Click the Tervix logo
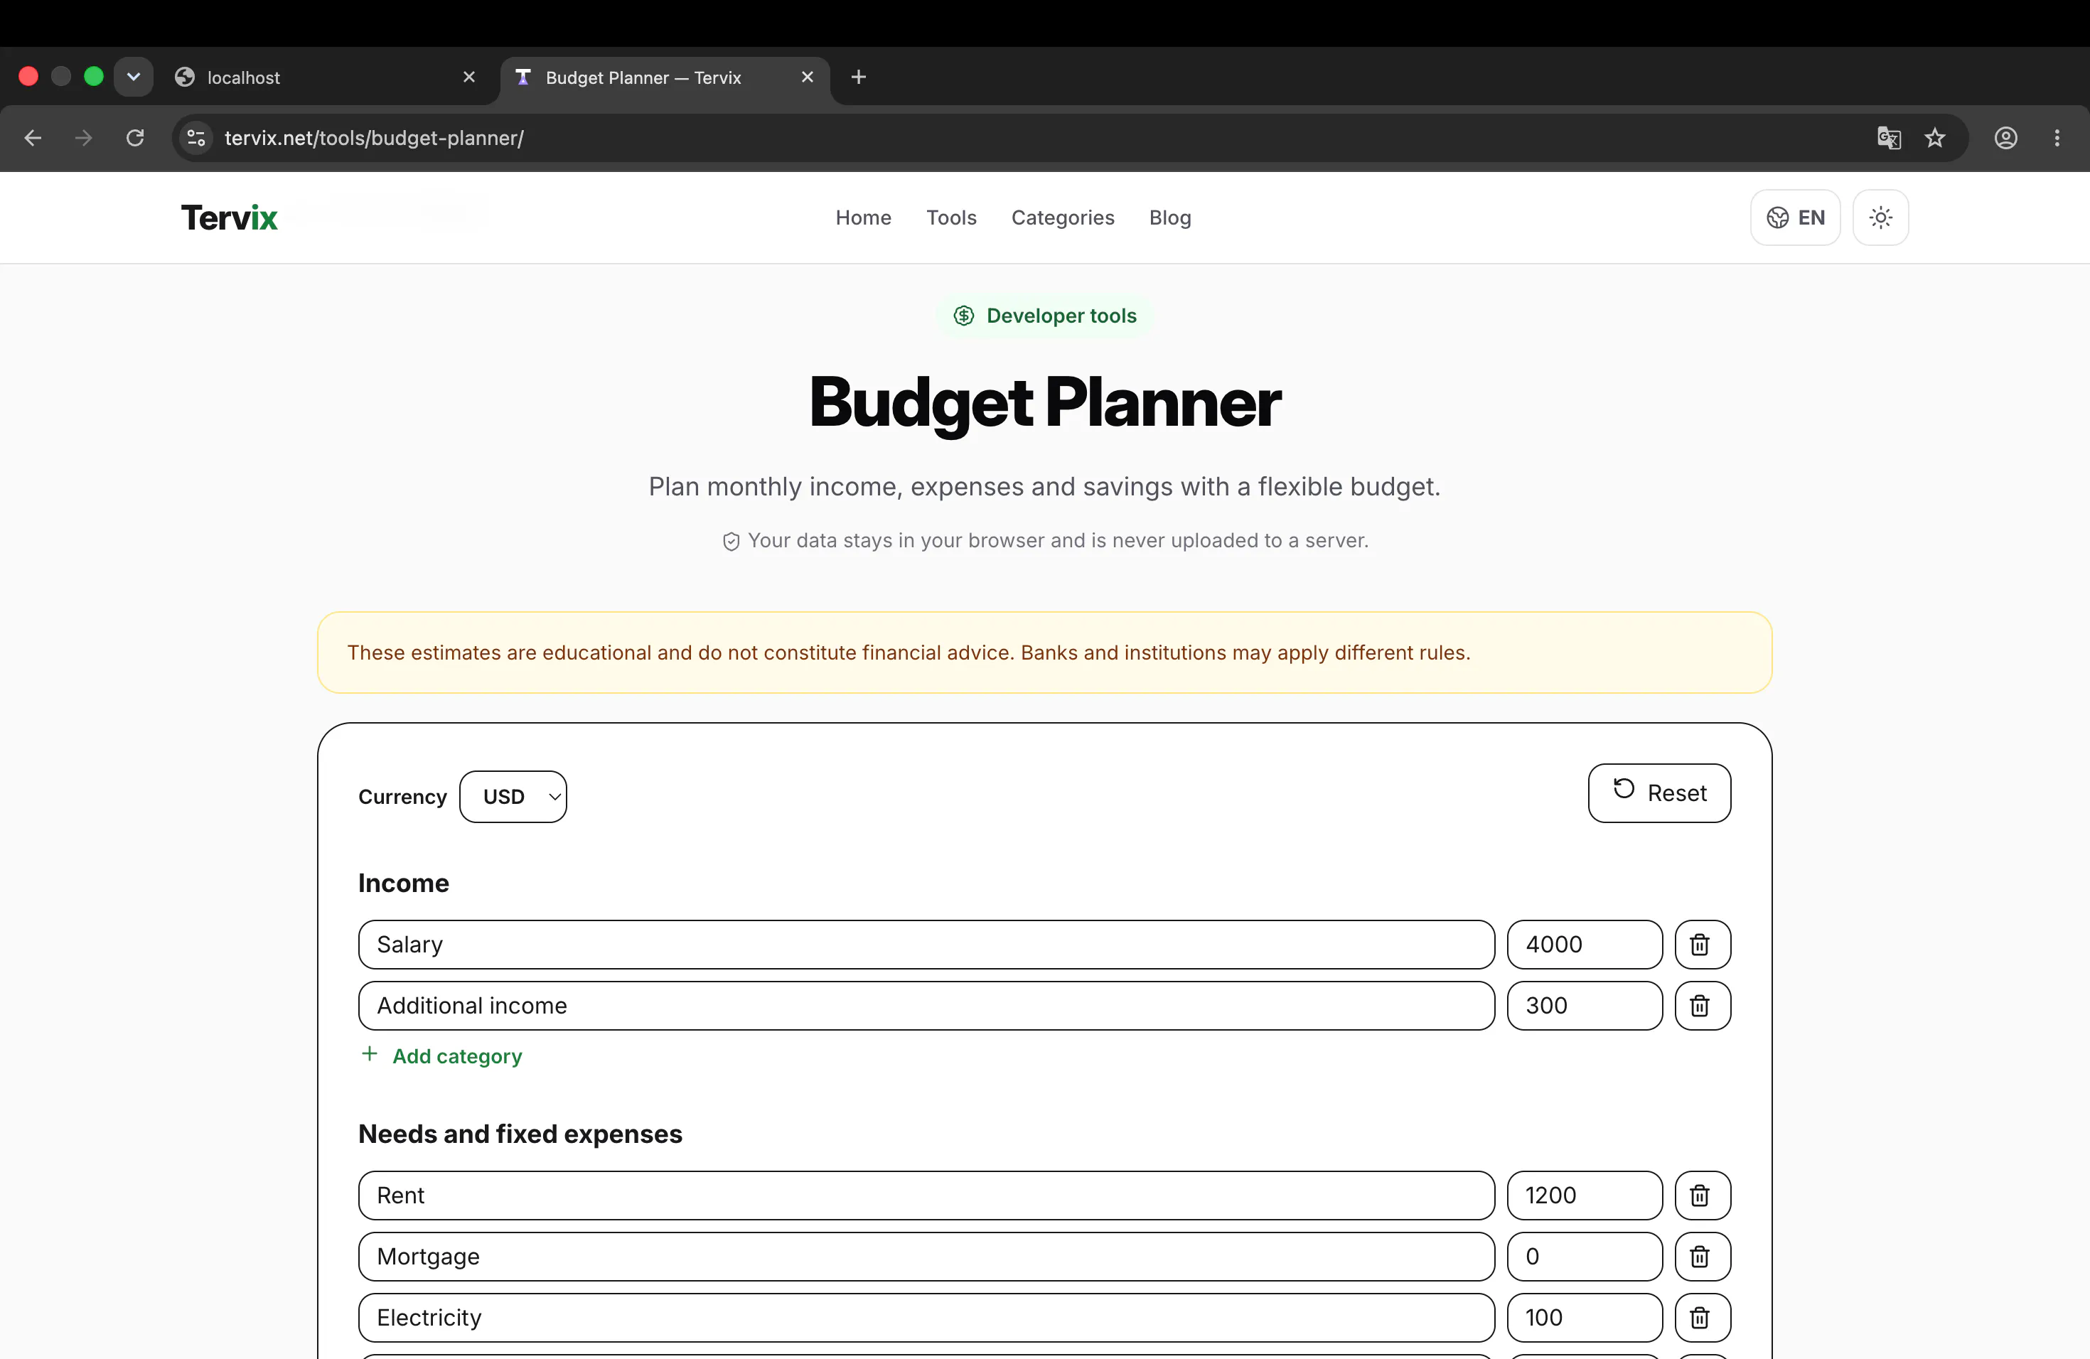This screenshot has height=1359, width=2090. point(229,217)
